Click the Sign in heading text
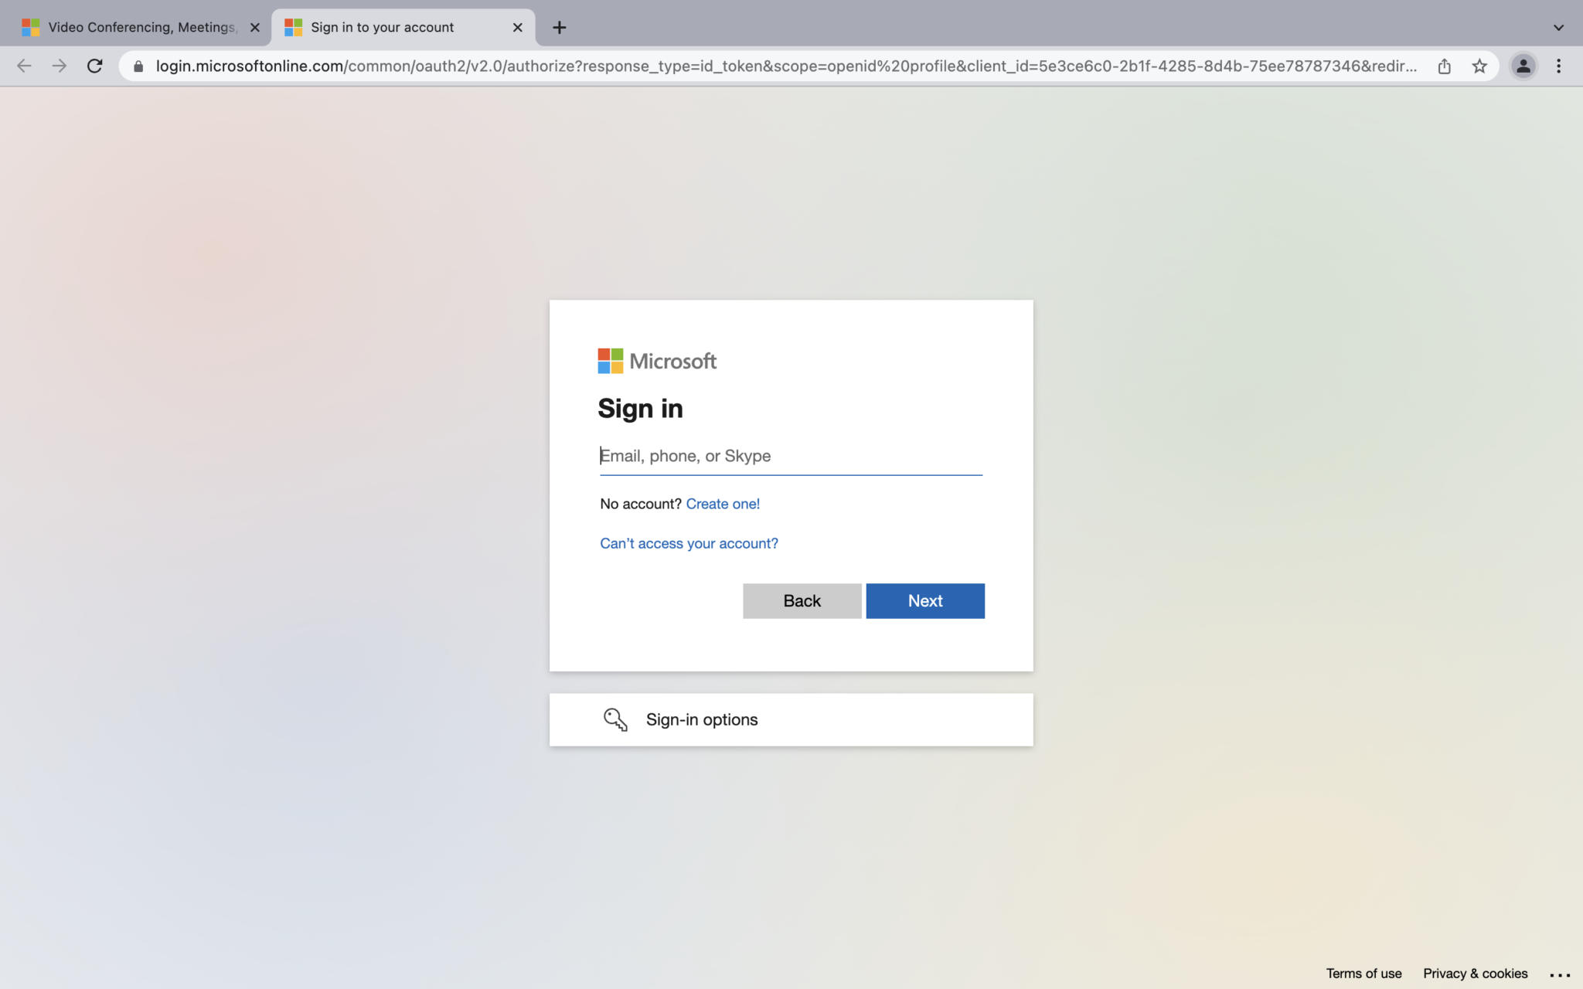1583x989 pixels. [640, 409]
